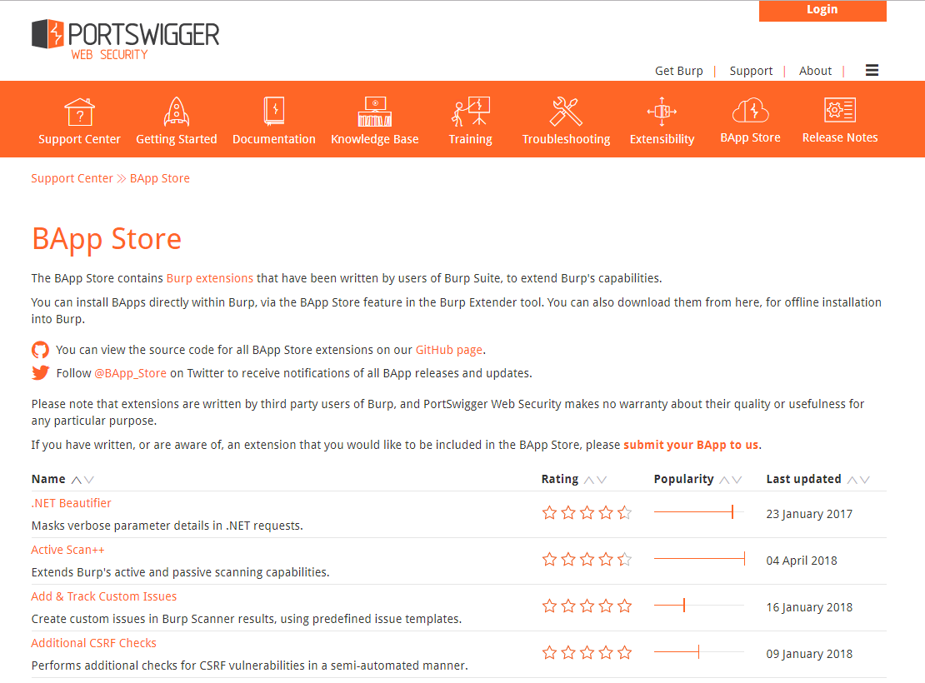925x683 pixels.
Task: Click the Release Notes icon
Action: click(x=840, y=110)
